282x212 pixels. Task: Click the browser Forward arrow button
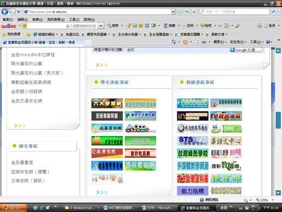(x=13, y=12)
